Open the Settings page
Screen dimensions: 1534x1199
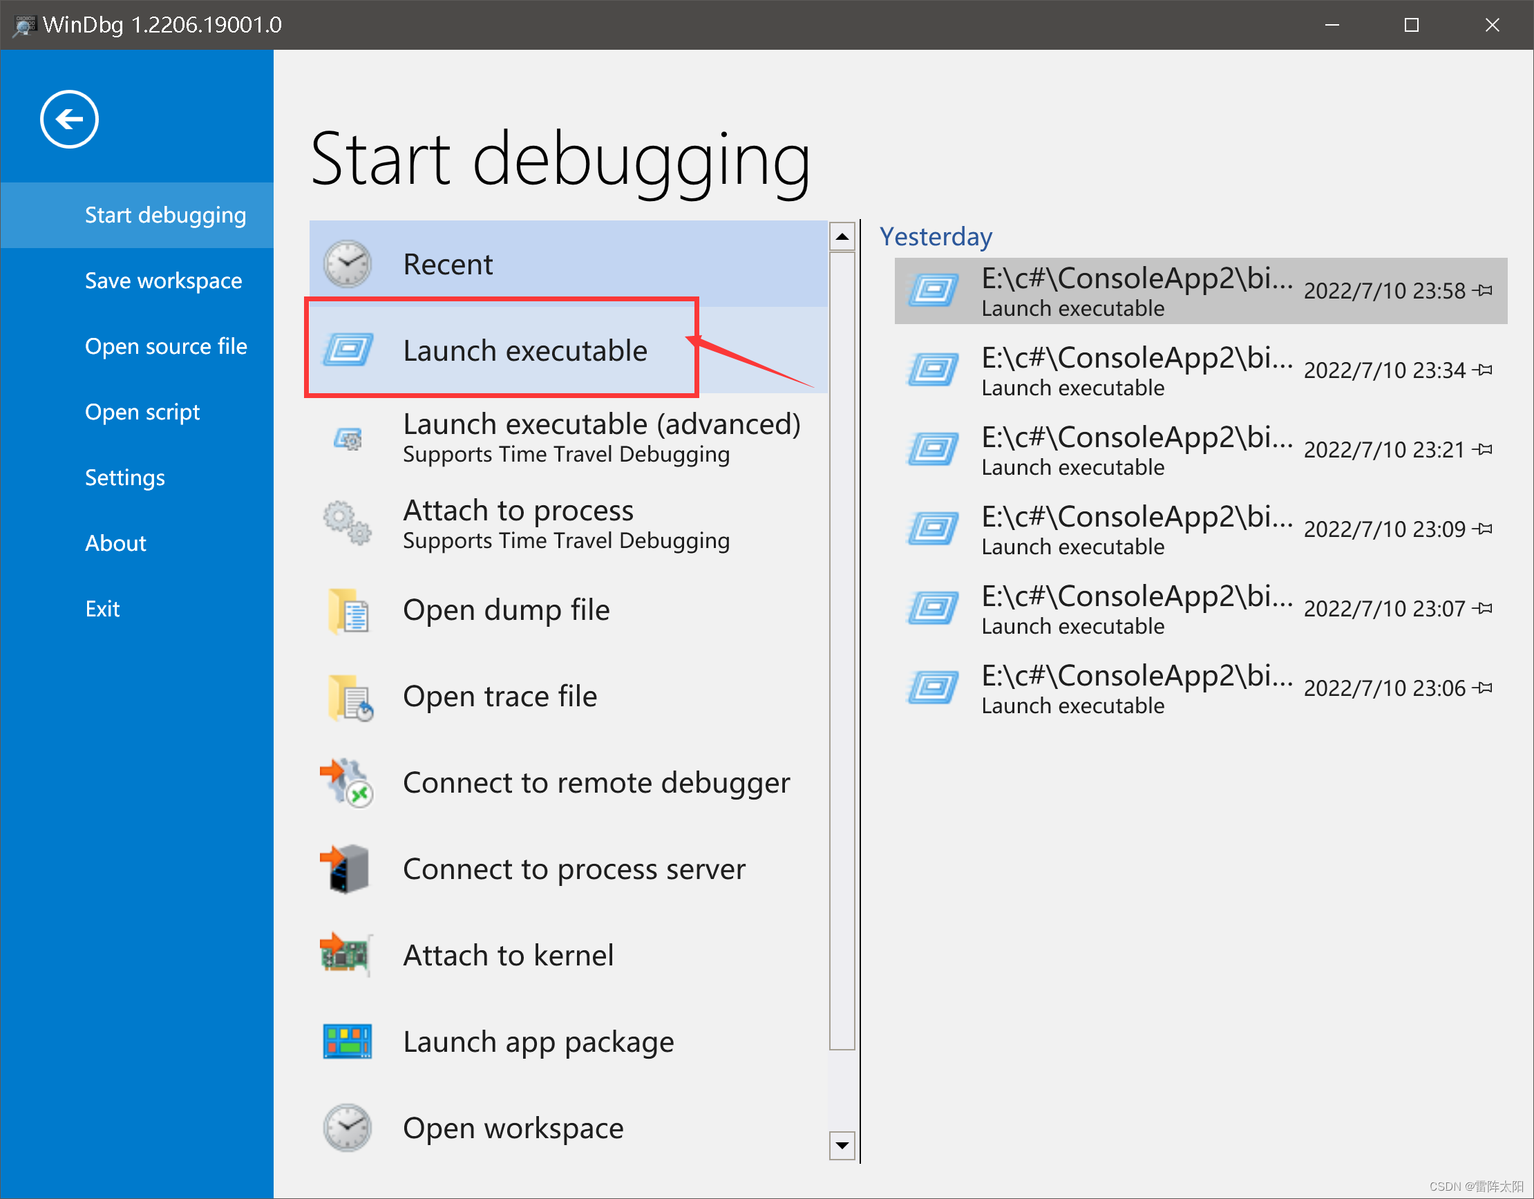coord(124,477)
